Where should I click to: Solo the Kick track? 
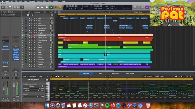[32, 52]
